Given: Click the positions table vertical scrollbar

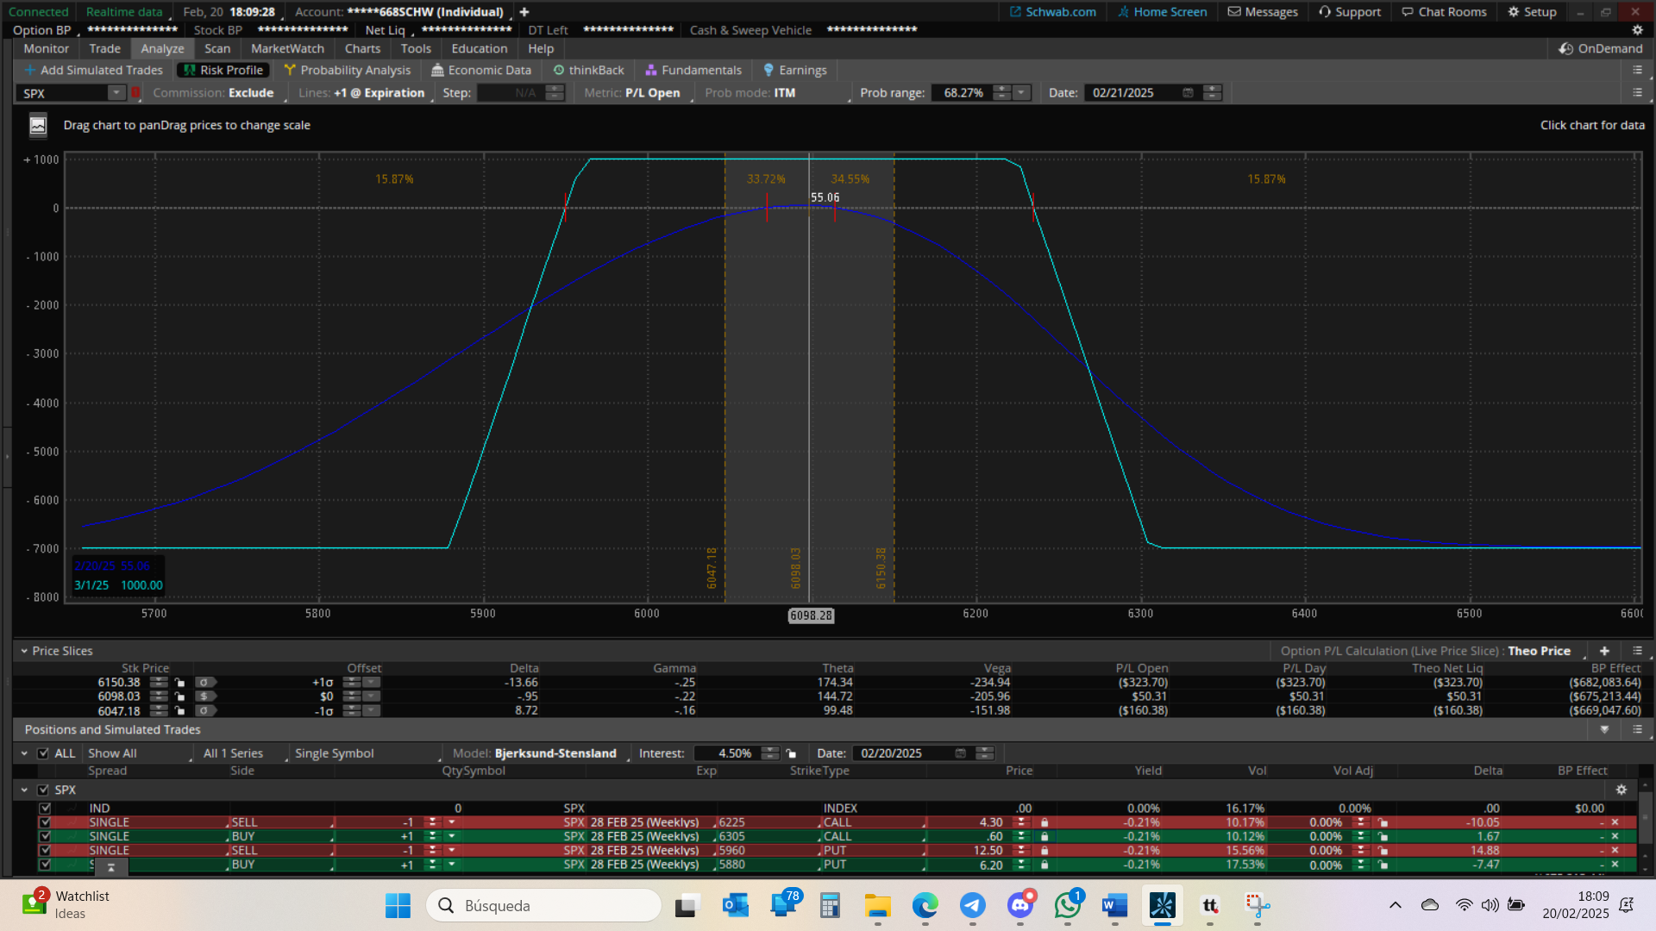Looking at the screenshot, I should point(1646,819).
